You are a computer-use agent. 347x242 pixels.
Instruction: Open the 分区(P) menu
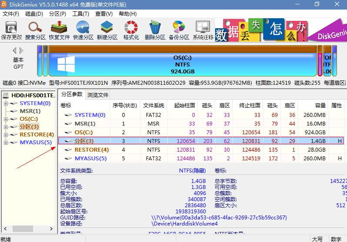point(57,14)
